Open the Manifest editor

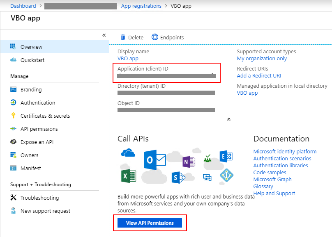(32, 168)
